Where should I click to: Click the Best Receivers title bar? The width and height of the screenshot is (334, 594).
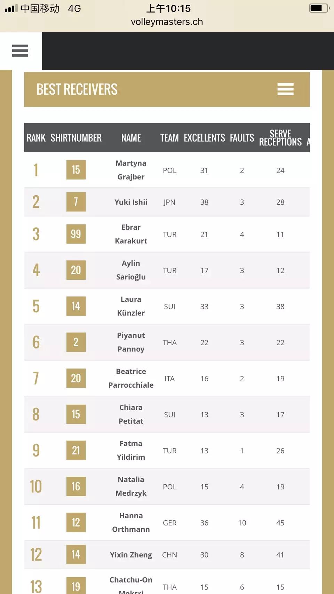point(77,89)
